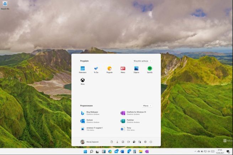Open the windows-11-wyglad-1 image file
Screen dimensions: 233x155
92,129
